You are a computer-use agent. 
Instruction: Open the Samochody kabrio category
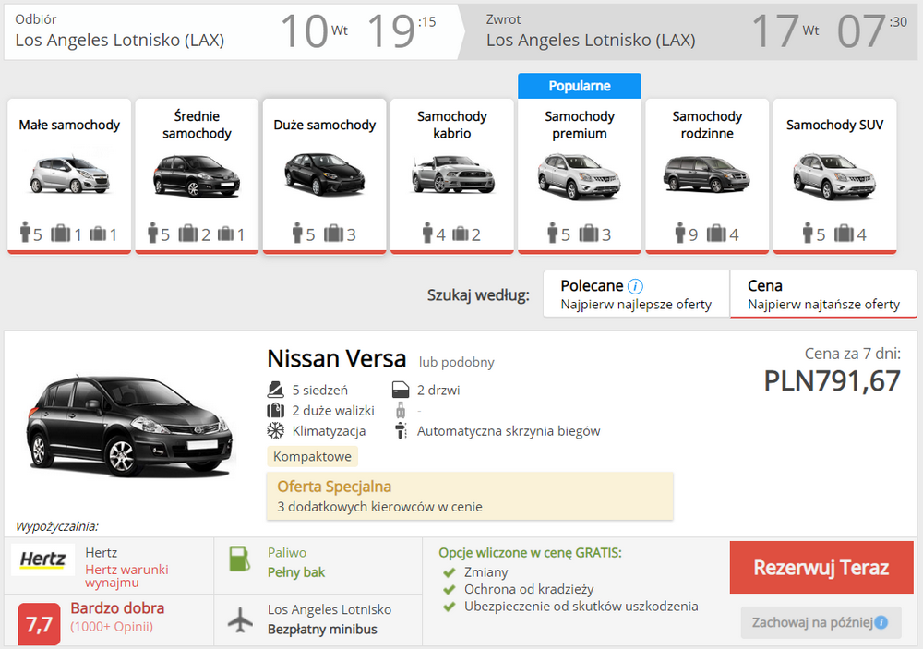pos(452,176)
